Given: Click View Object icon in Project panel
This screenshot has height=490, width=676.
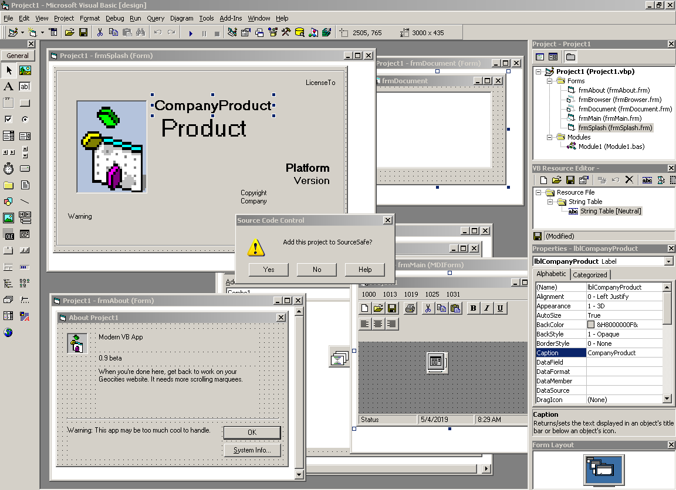Looking at the screenshot, I should point(553,57).
